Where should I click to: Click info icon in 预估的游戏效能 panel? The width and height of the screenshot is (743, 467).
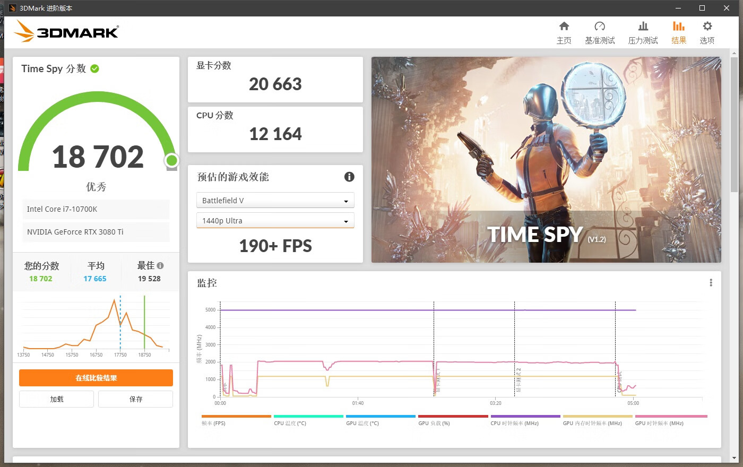(x=349, y=177)
